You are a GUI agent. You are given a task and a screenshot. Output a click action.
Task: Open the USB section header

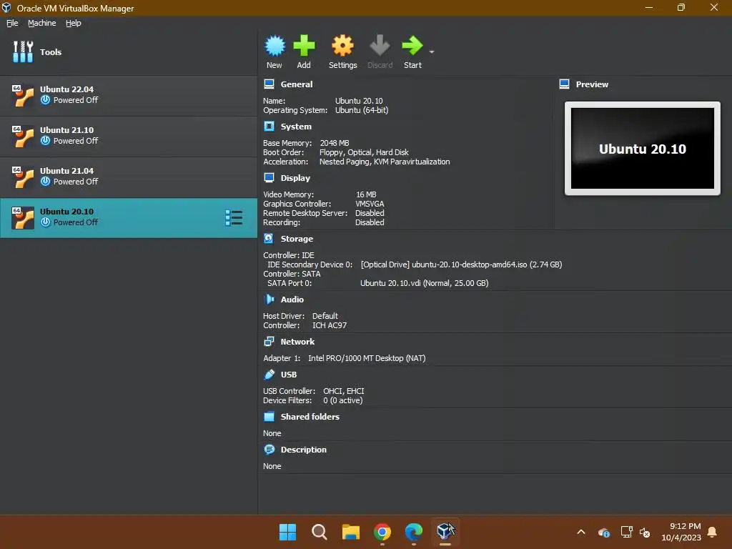289,375
